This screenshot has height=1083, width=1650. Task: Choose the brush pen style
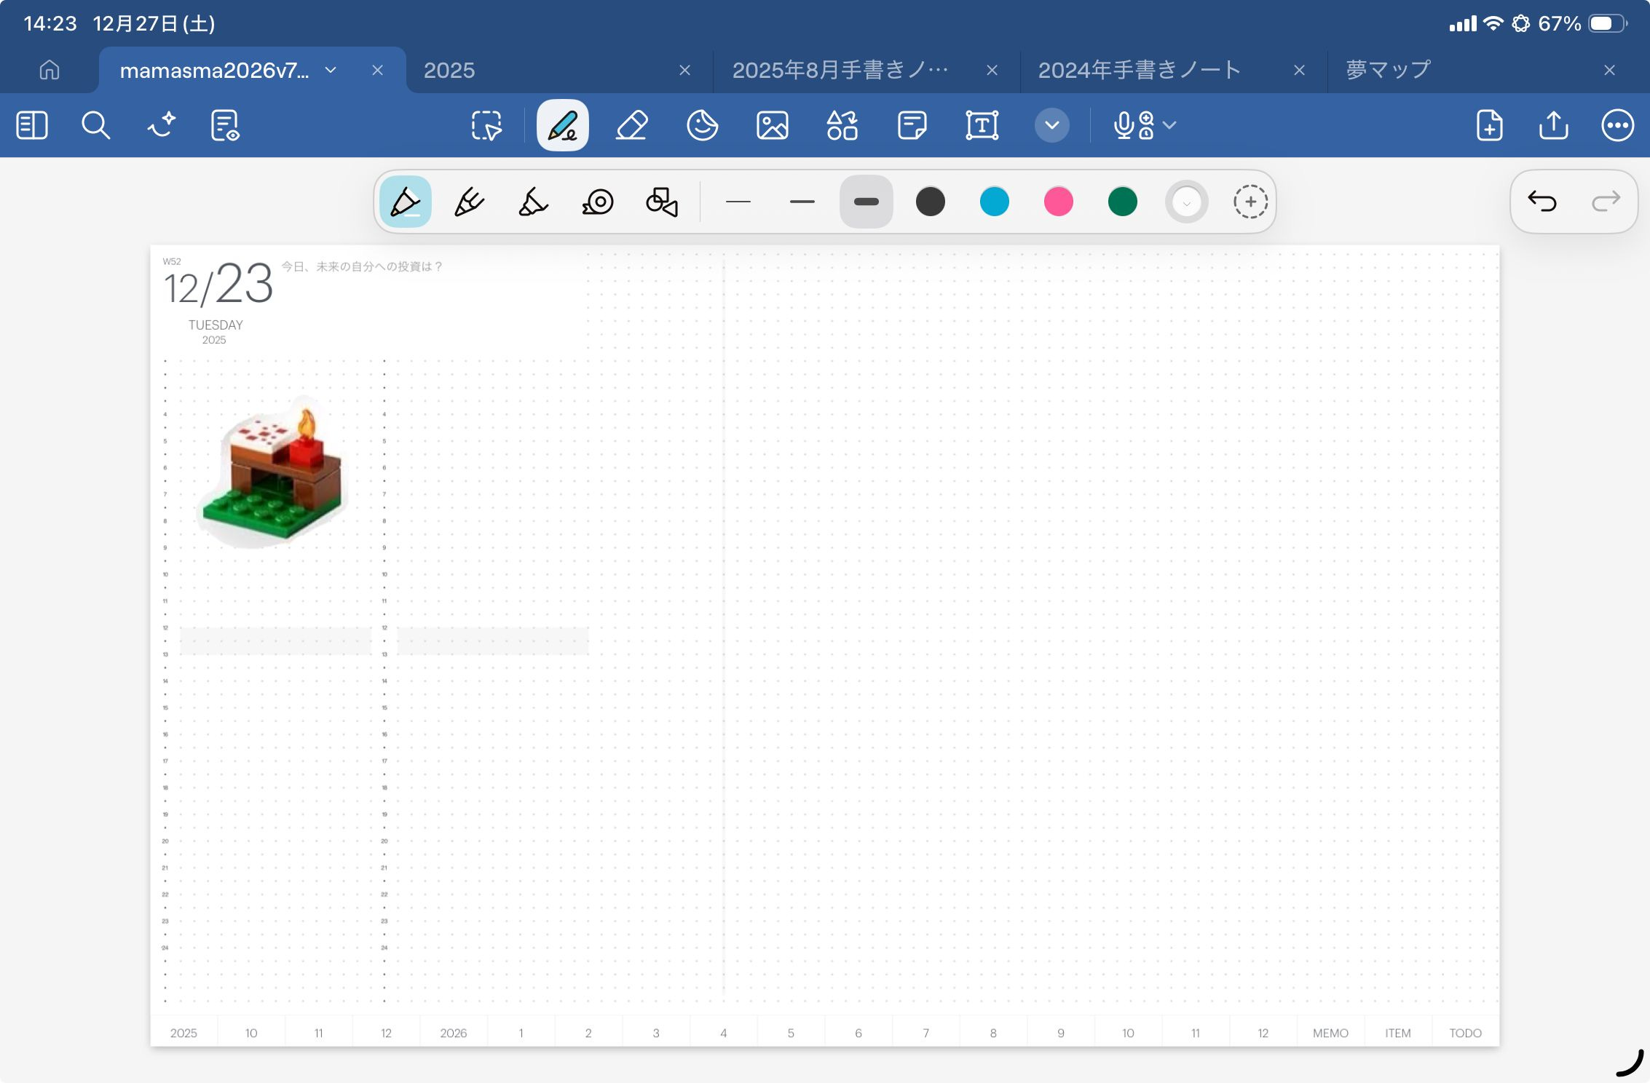click(x=532, y=202)
